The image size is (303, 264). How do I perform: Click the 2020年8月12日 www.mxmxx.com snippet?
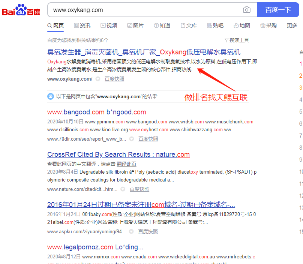(x=151, y=259)
